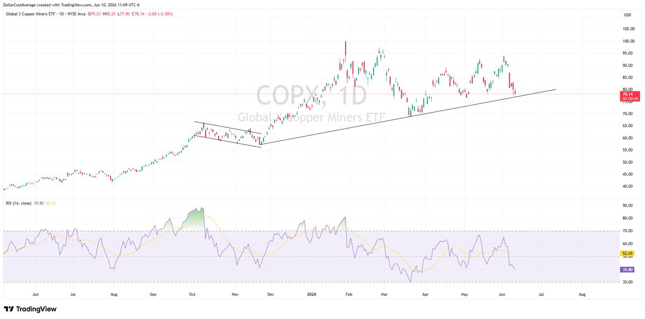Click the Apr label on time axis

pyautogui.click(x=425, y=295)
